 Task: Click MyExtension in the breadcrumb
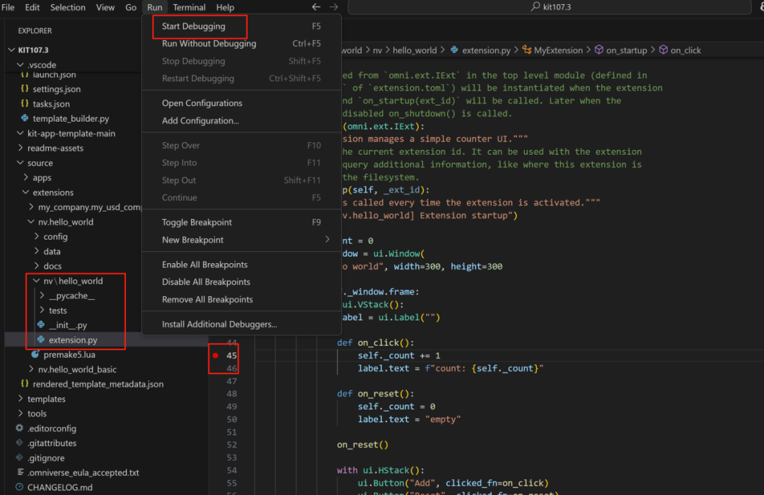point(558,50)
